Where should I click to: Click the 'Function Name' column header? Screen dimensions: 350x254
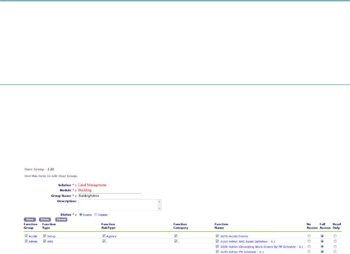[221, 226]
